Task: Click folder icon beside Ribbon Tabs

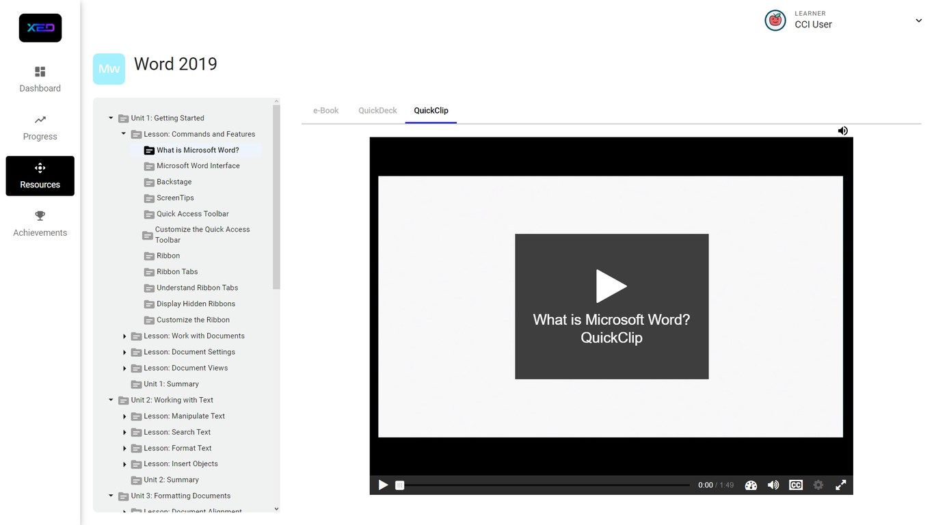Action: (x=149, y=272)
